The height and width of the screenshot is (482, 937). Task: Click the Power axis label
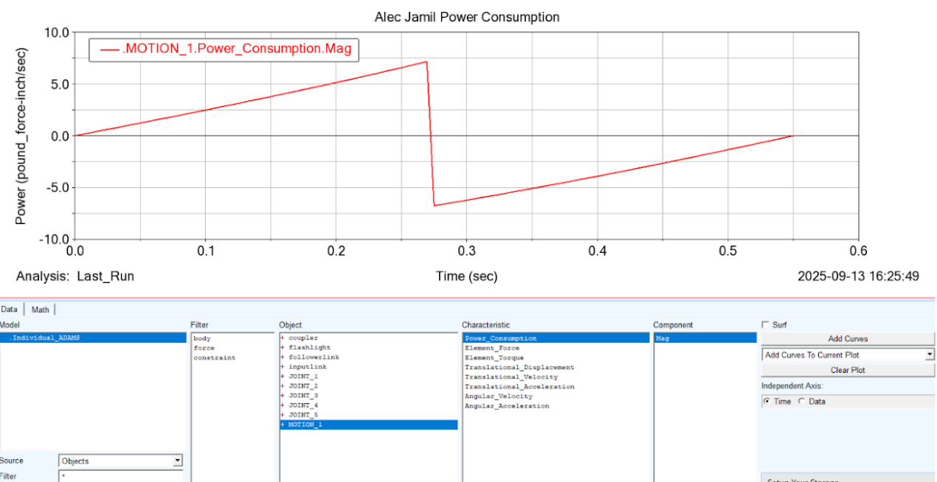tap(21, 136)
